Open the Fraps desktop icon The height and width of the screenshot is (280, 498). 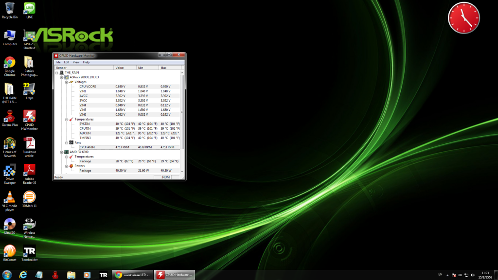pos(29,91)
